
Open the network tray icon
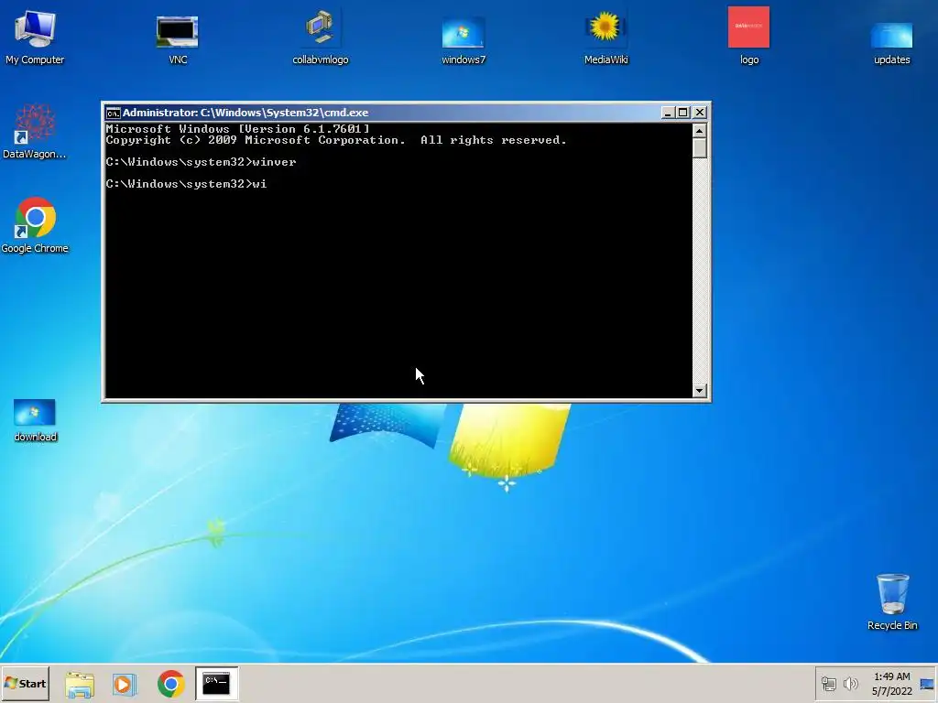click(828, 683)
